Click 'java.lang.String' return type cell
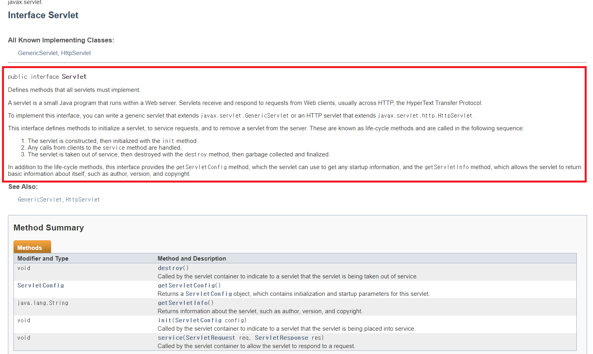This screenshot has width=593, height=354. [x=43, y=303]
